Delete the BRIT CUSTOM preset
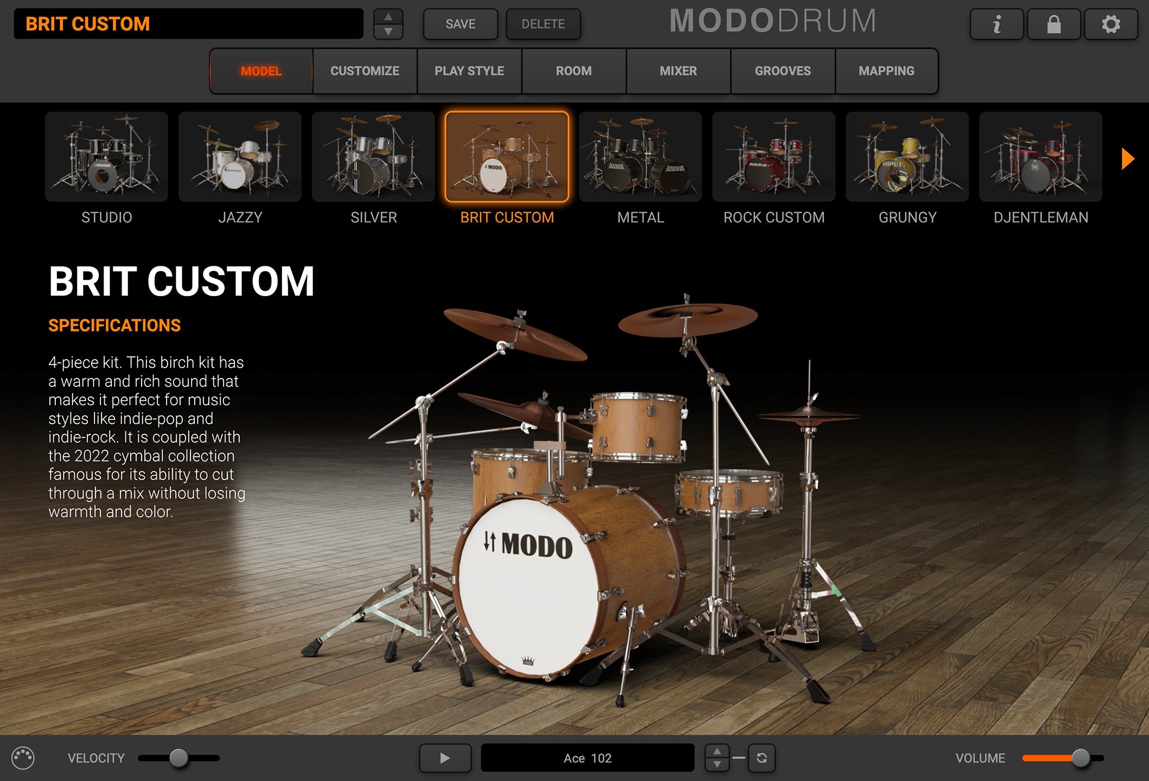The height and width of the screenshot is (781, 1149). (542, 24)
